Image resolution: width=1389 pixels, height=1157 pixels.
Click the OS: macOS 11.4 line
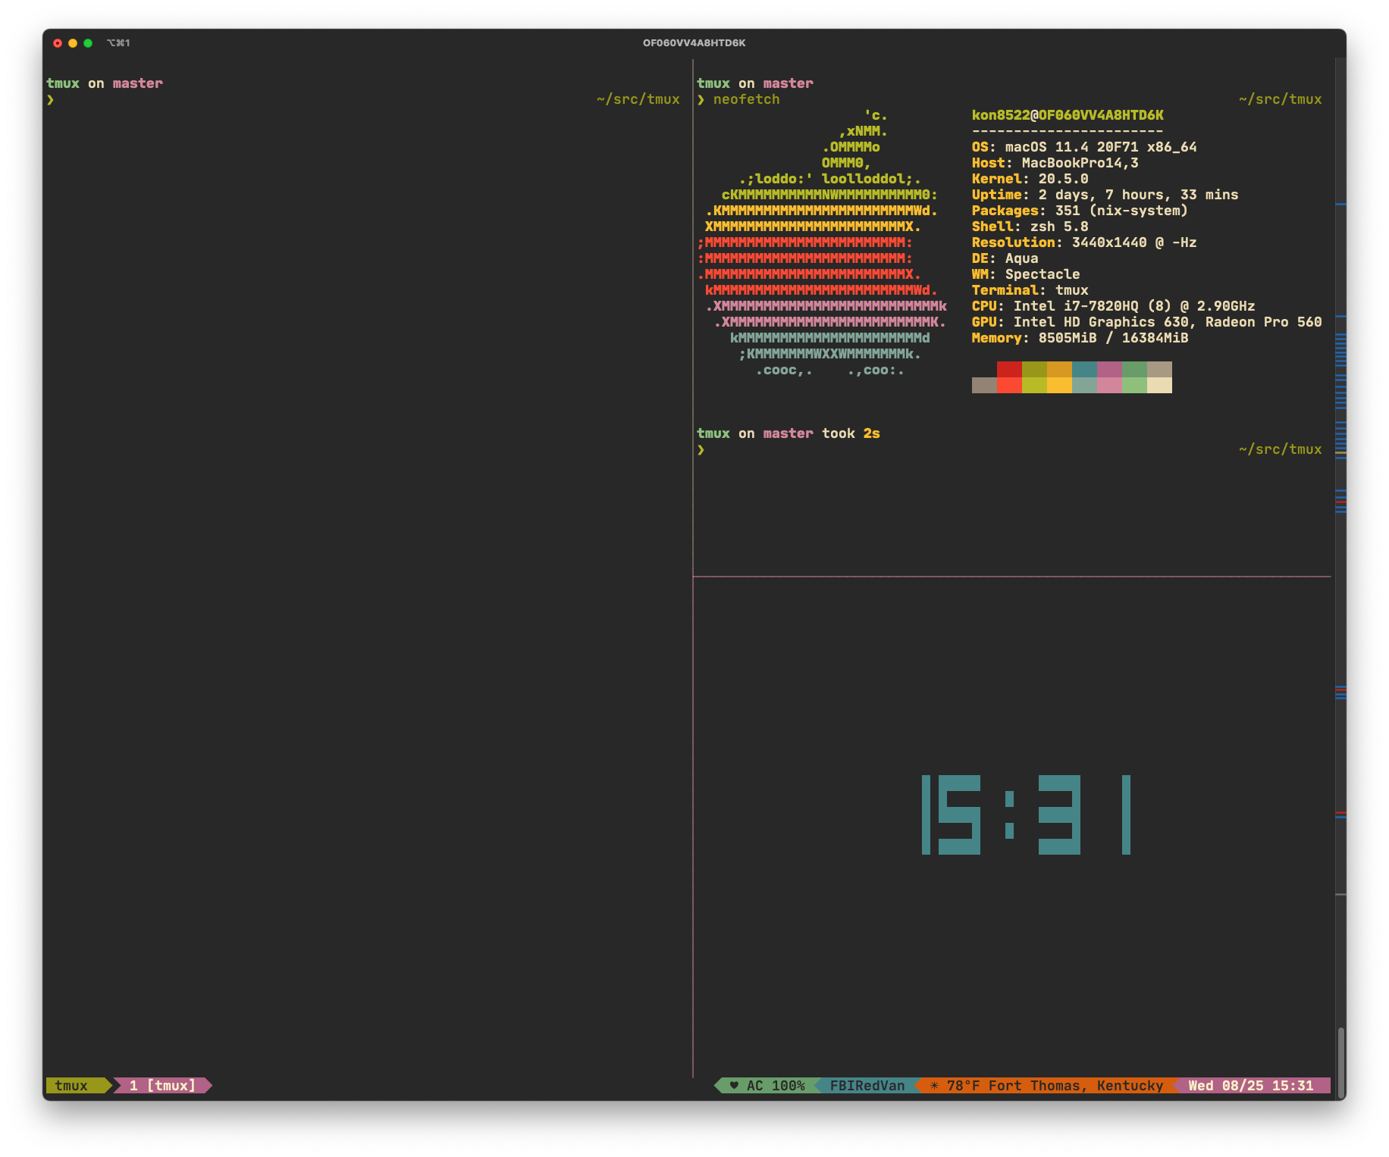(1084, 147)
